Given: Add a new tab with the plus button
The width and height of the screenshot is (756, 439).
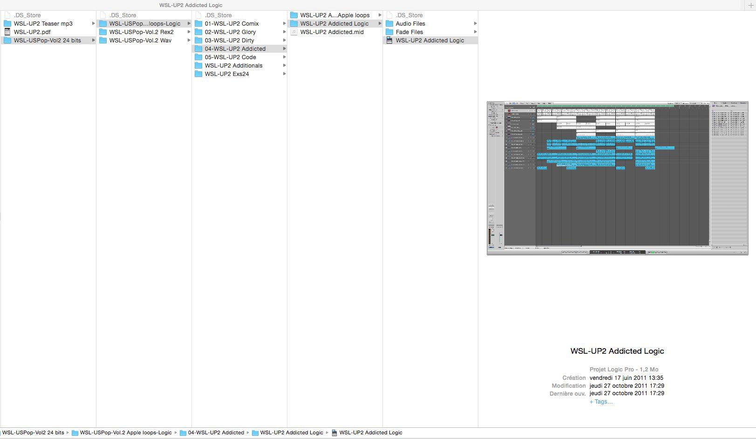Looking at the screenshot, I should pyautogui.click(x=750, y=5).
